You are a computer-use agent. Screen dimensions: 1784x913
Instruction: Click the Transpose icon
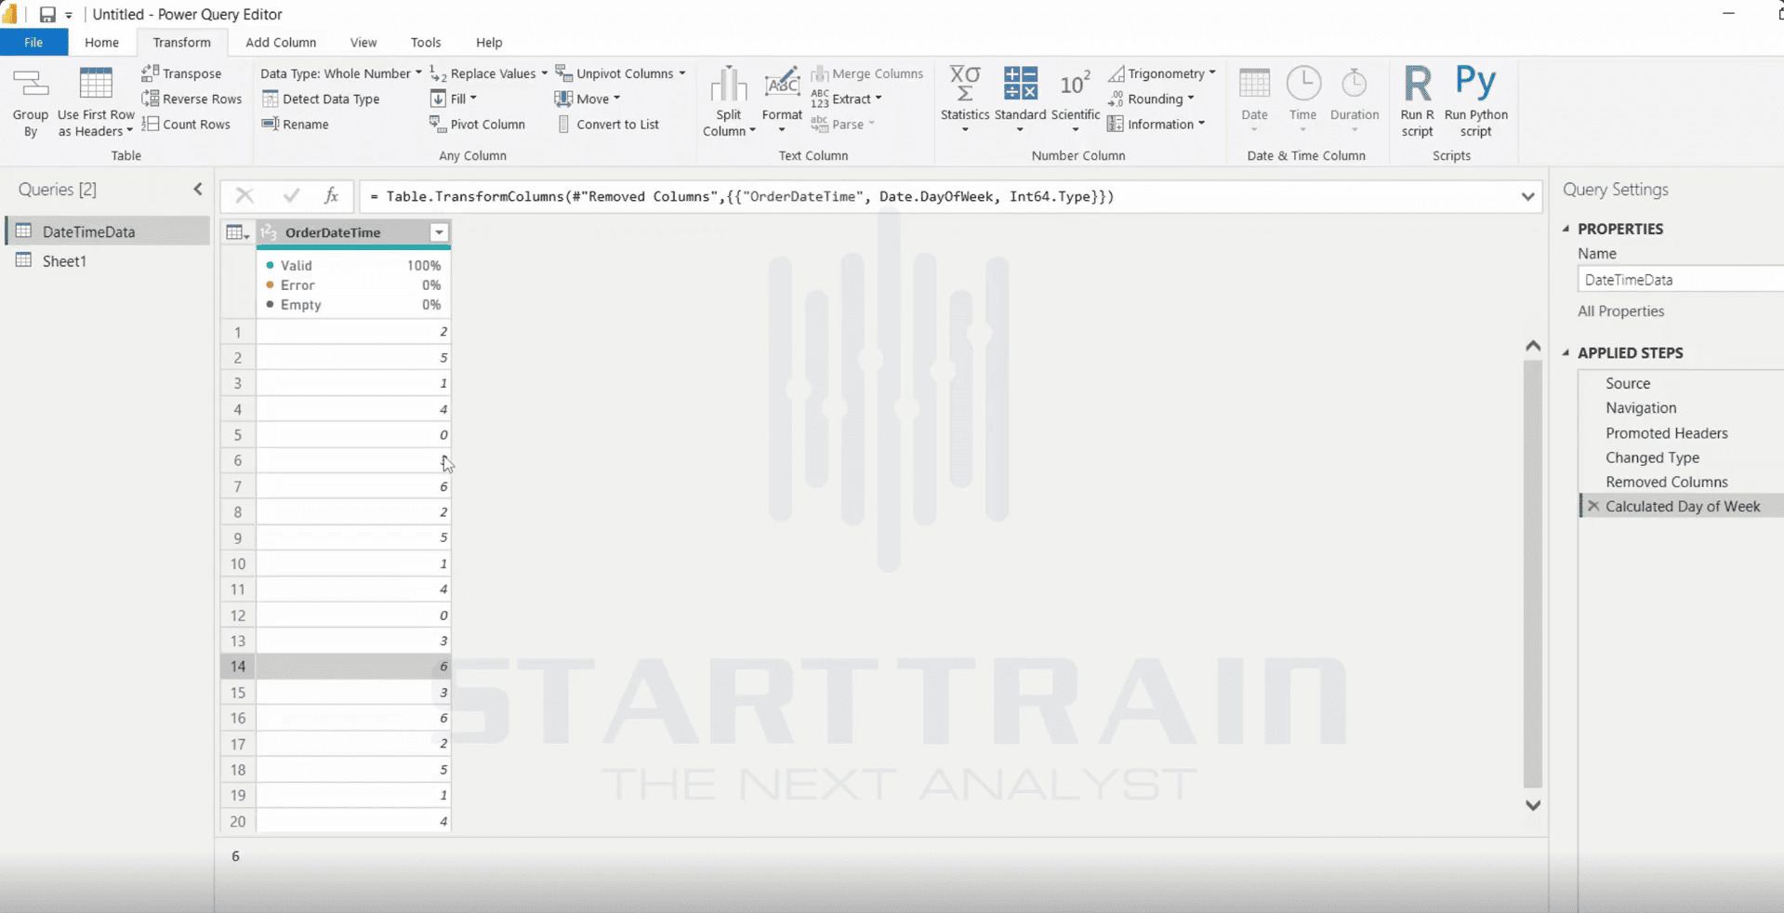(150, 73)
